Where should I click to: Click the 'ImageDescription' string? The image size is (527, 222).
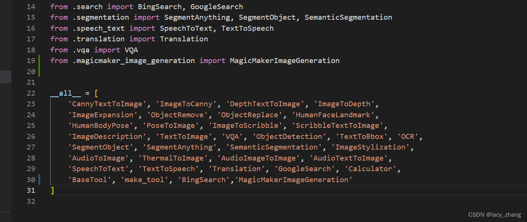pyautogui.click(x=107, y=137)
